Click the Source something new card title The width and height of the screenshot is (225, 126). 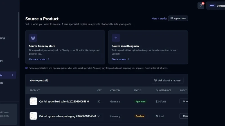pos(125,46)
